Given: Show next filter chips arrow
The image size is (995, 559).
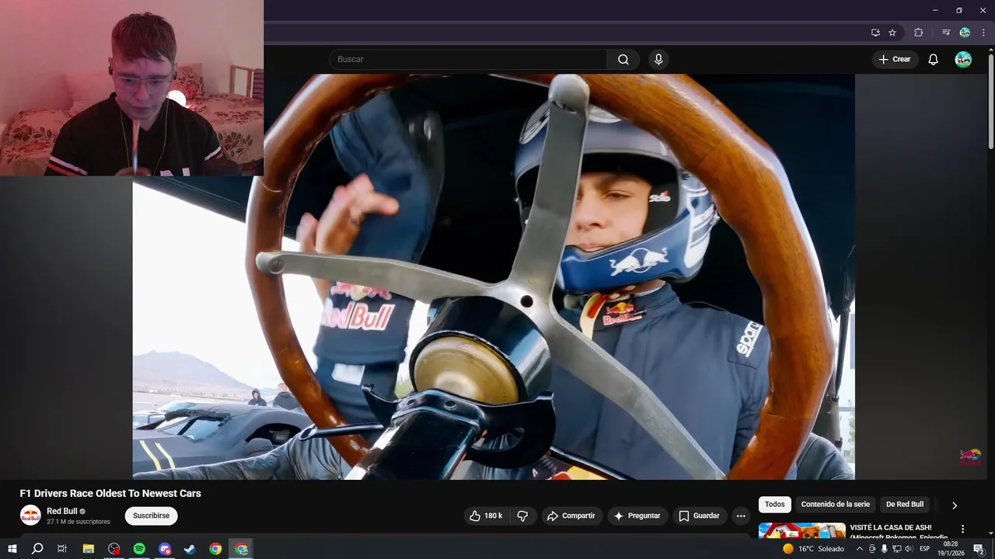Looking at the screenshot, I should 955,505.
